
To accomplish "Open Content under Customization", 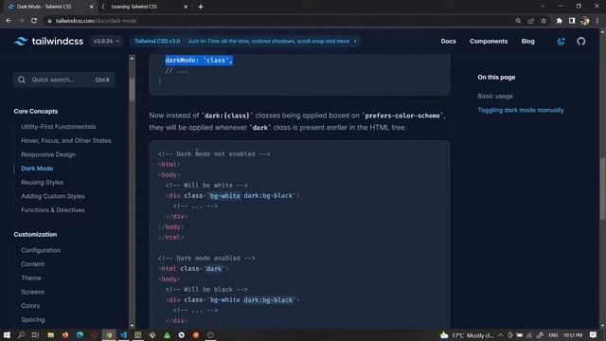I will (32, 264).
